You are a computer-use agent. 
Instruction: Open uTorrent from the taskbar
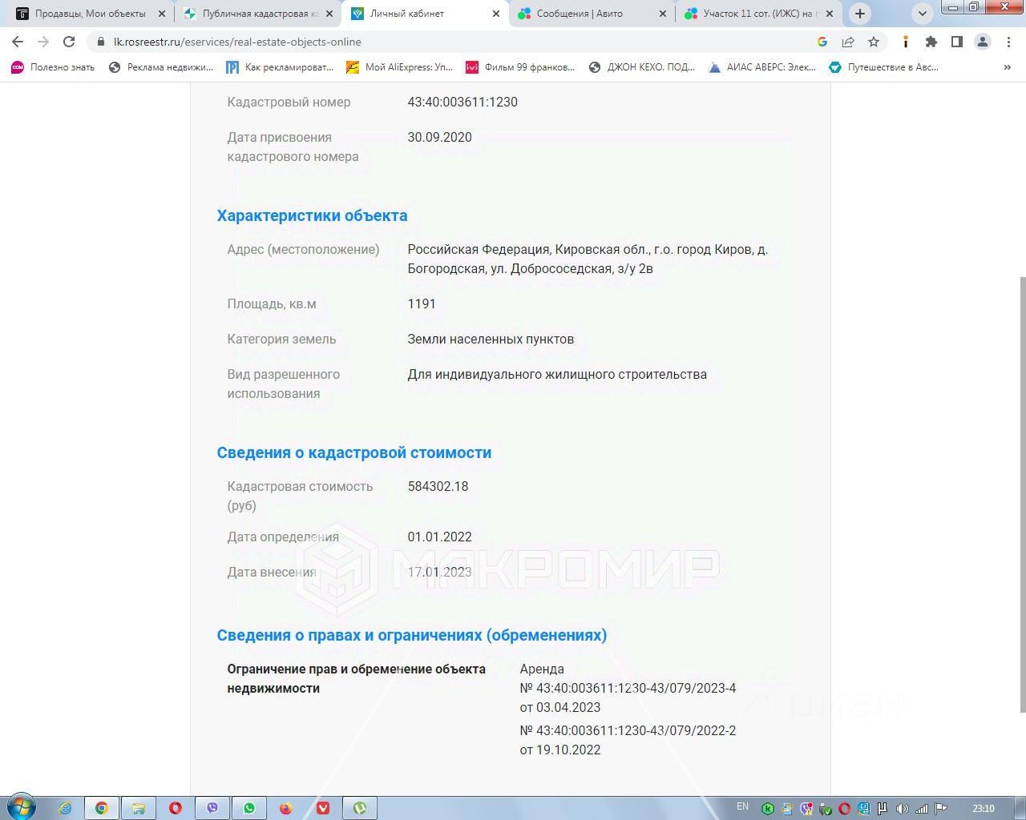coord(360,808)
